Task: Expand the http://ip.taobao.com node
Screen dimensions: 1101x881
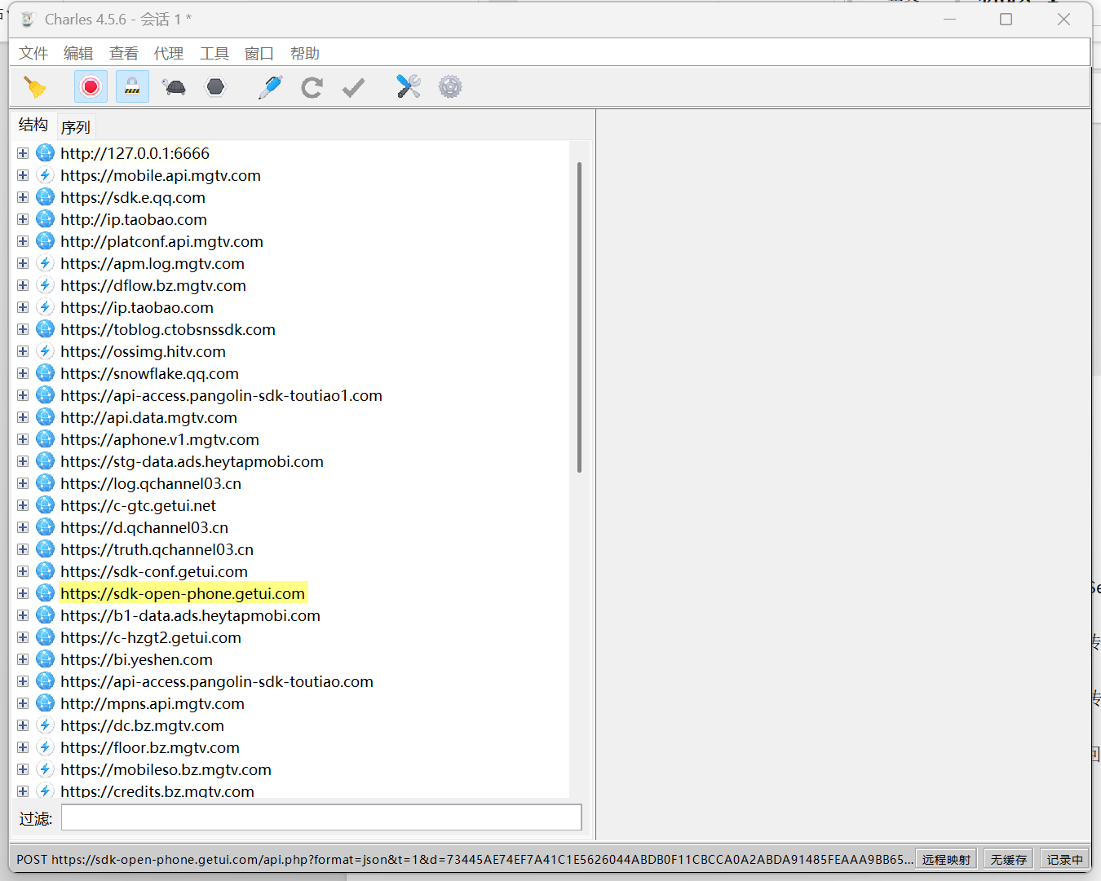Action: [23, 219]
